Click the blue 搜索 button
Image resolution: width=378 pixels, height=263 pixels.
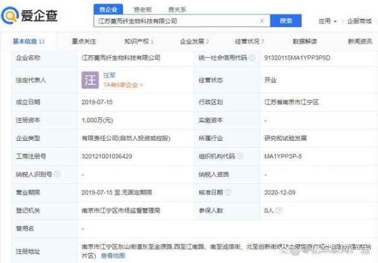click(x=285, y=21)
